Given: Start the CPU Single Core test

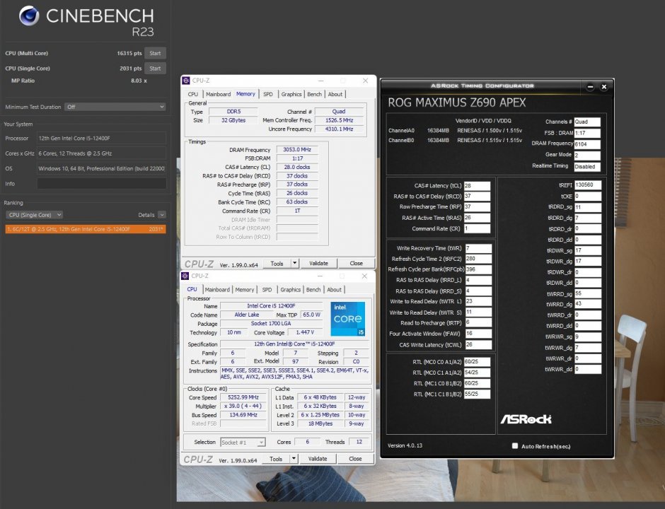Looking at the screenshot, I should tap(155, 69).
